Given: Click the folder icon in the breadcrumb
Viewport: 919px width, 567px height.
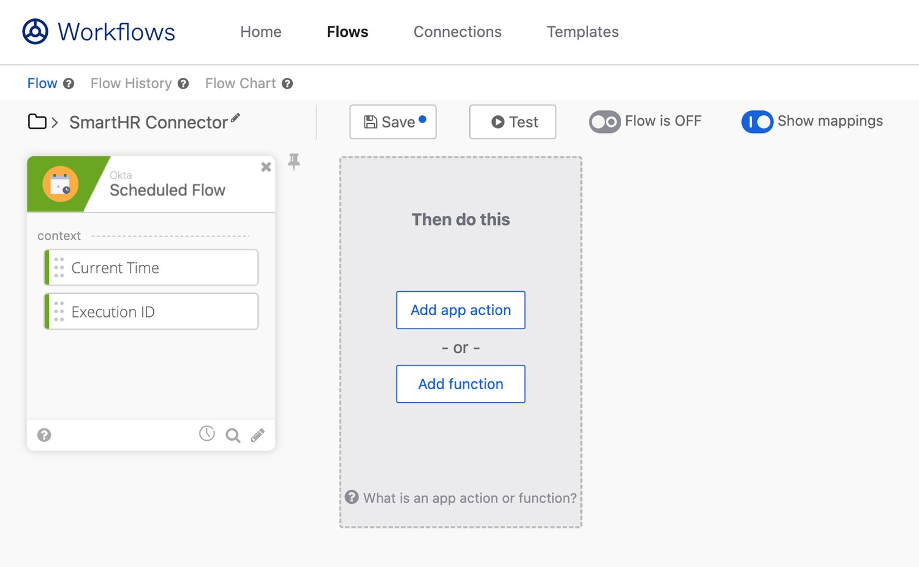Looking at the screenshot, I should [36, 121].
